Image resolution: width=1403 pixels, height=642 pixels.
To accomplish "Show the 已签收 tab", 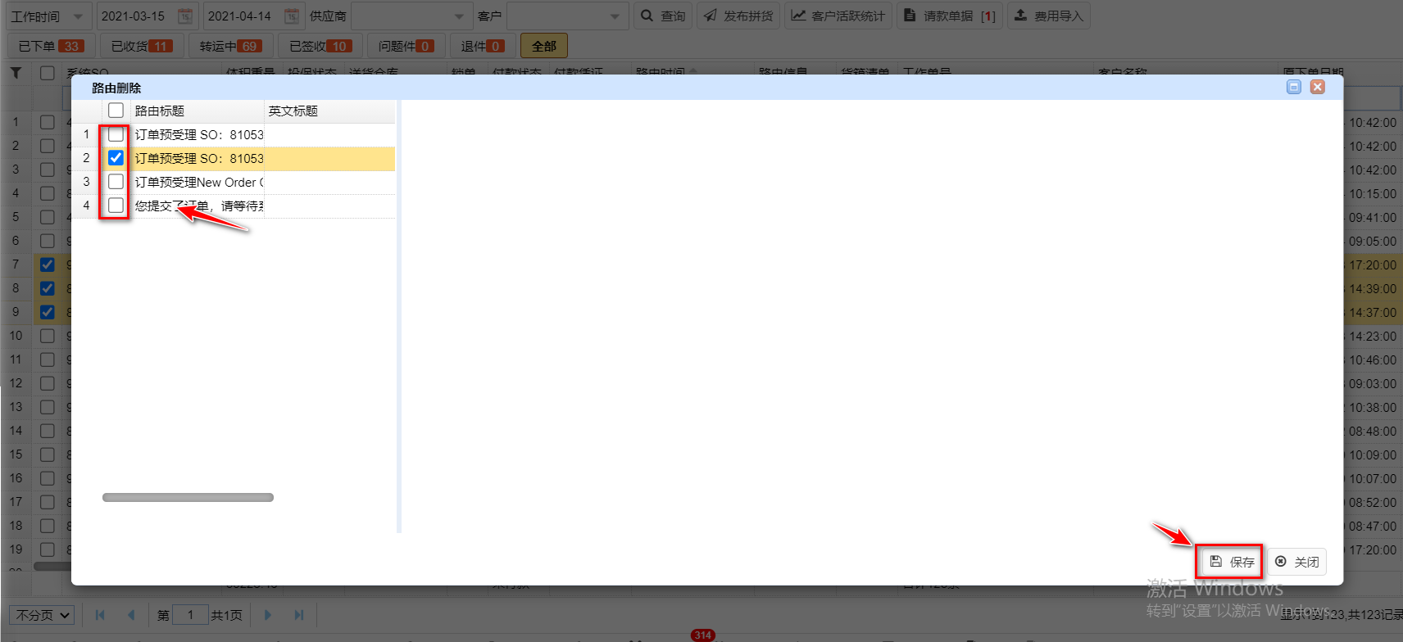I will point(320,46).
